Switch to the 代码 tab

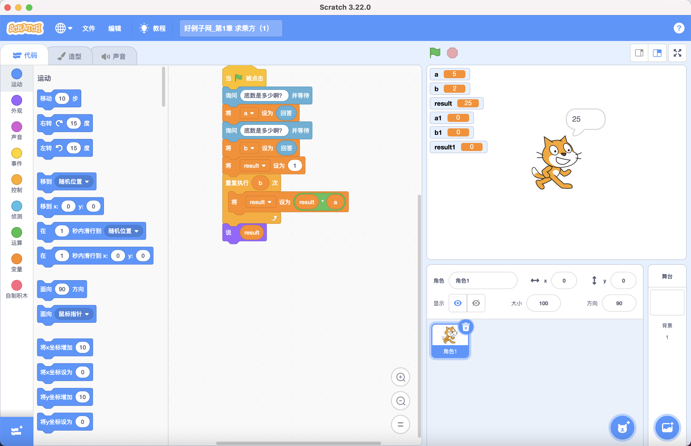coord(25,55)
